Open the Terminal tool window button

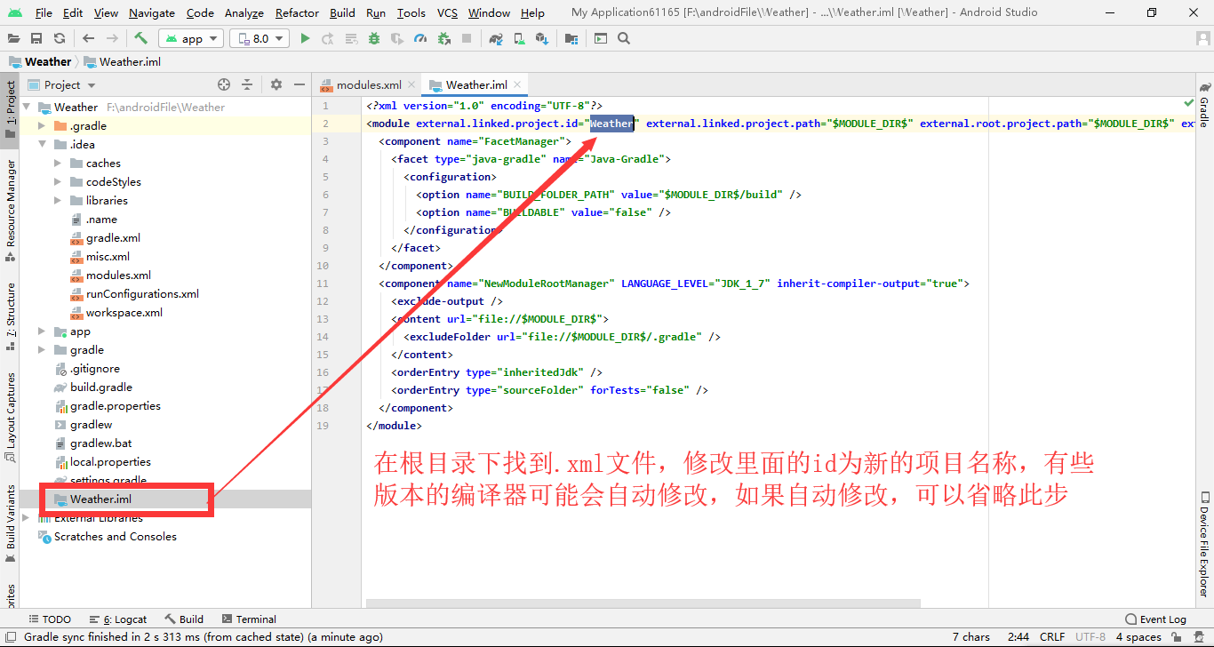click(x=250, y=619)
